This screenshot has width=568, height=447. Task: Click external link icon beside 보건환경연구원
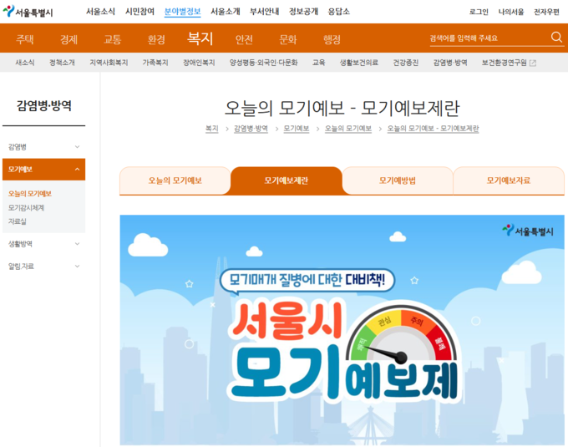coord(533,63)
